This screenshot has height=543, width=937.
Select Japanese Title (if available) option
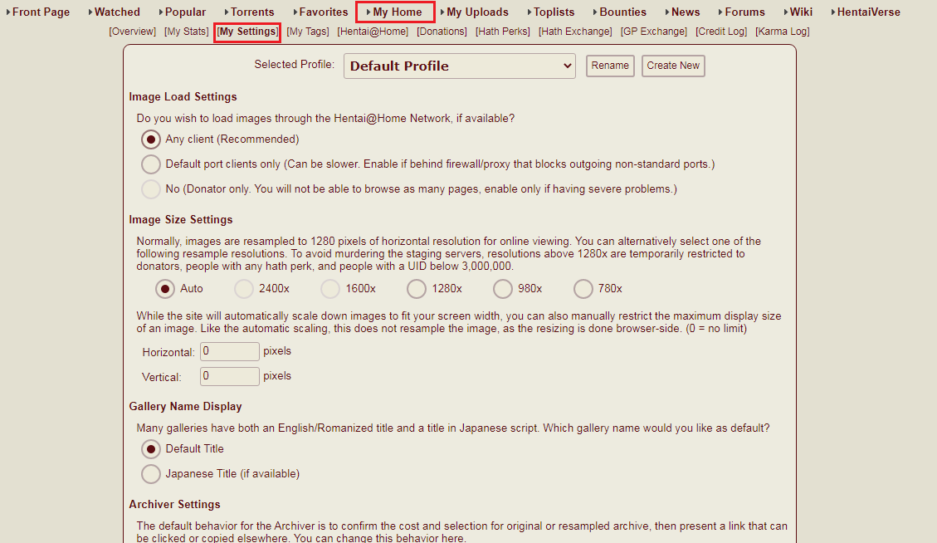[x=150, y=473]
